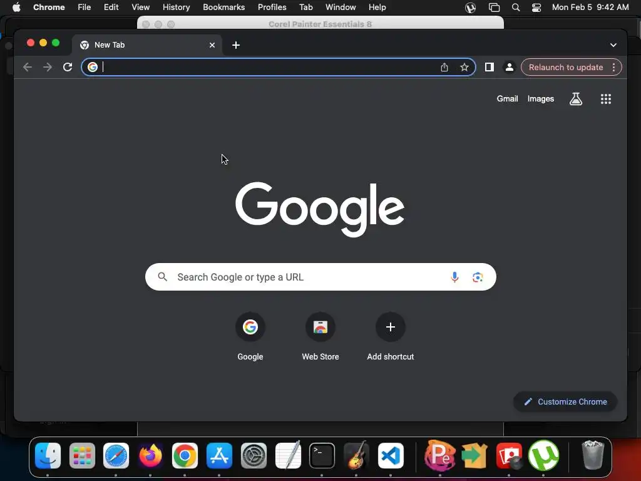
Task: Launch GarageBand from the Dock
Action: click(356, 455)
